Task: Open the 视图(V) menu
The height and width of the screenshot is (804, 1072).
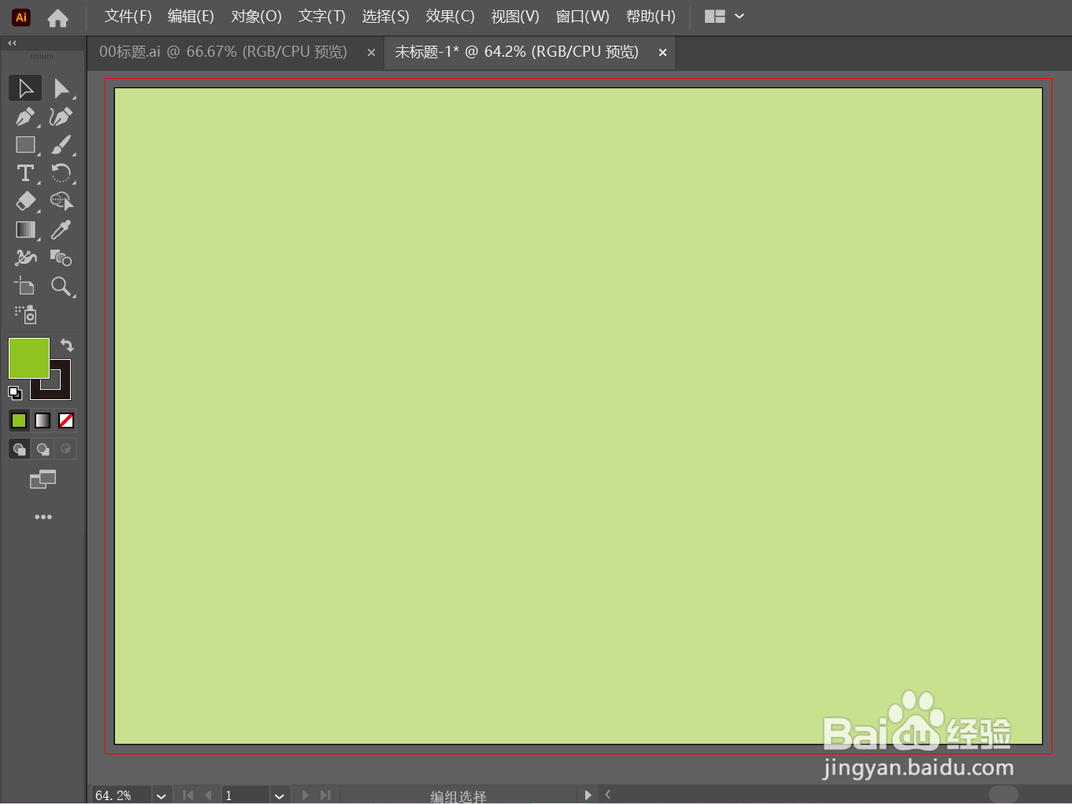Action: 515,17
